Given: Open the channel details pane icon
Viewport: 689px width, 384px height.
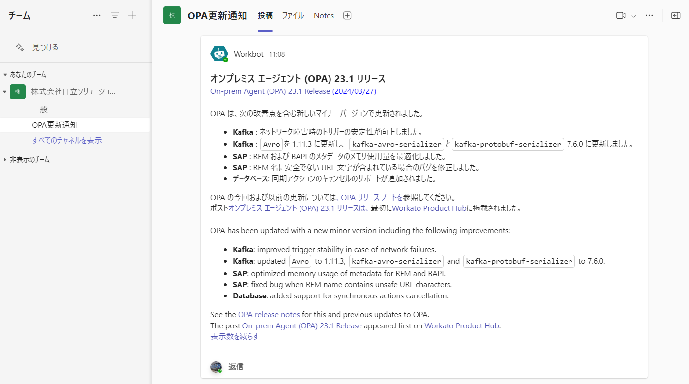Looking at the screenshot, I should [676, 15].
